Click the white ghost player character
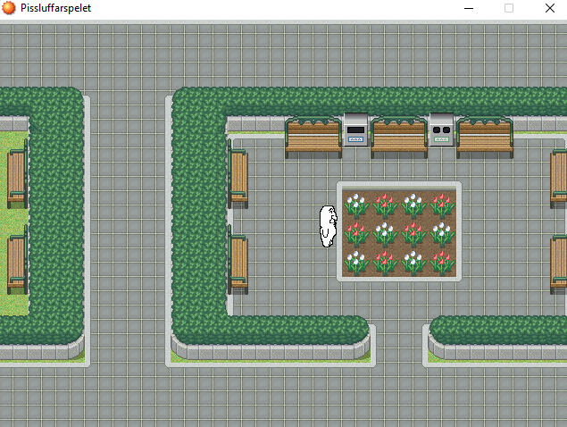The height and width of the screenshot is (427, 567). [x=328, y=227]
